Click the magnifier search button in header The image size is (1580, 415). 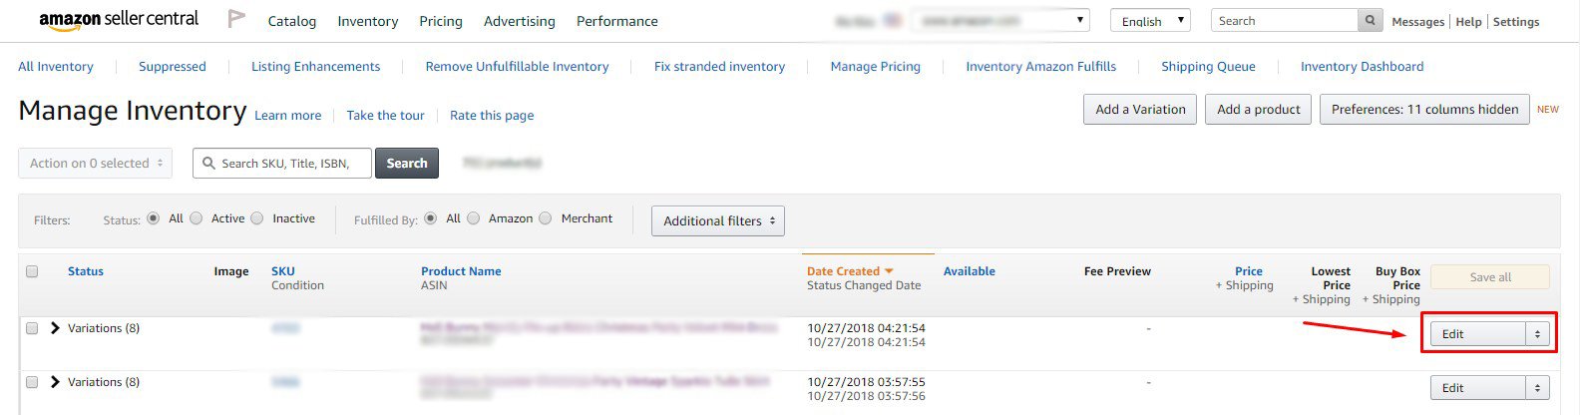pyautogui.click(x=1371, y=21)
